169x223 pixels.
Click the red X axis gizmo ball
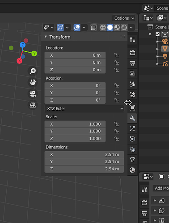pos(20,61)
